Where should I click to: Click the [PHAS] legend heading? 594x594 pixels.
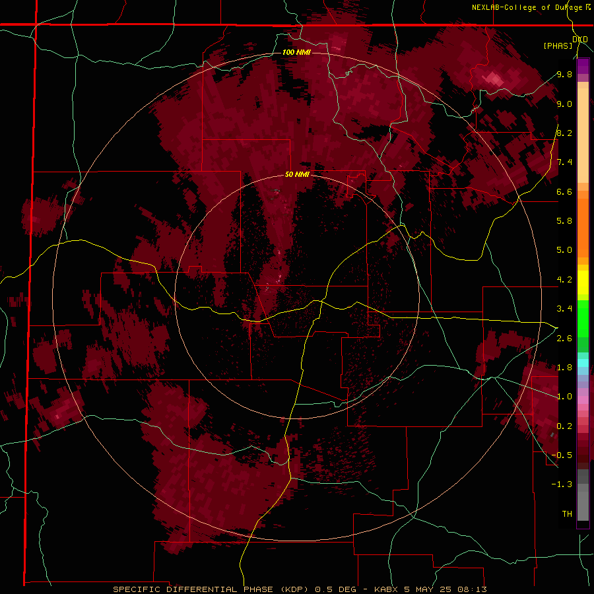pyautogui.click(x=558, y=46)
